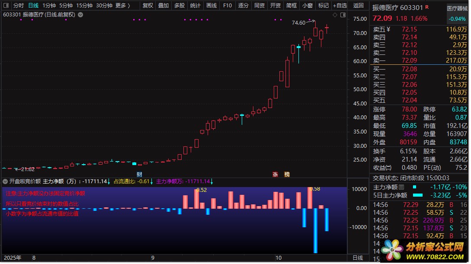
Task: Click the 财 financial report marker
Action: click(139, 174)
